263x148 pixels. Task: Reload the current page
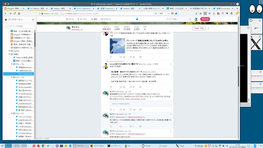click(x=15, y=14)
